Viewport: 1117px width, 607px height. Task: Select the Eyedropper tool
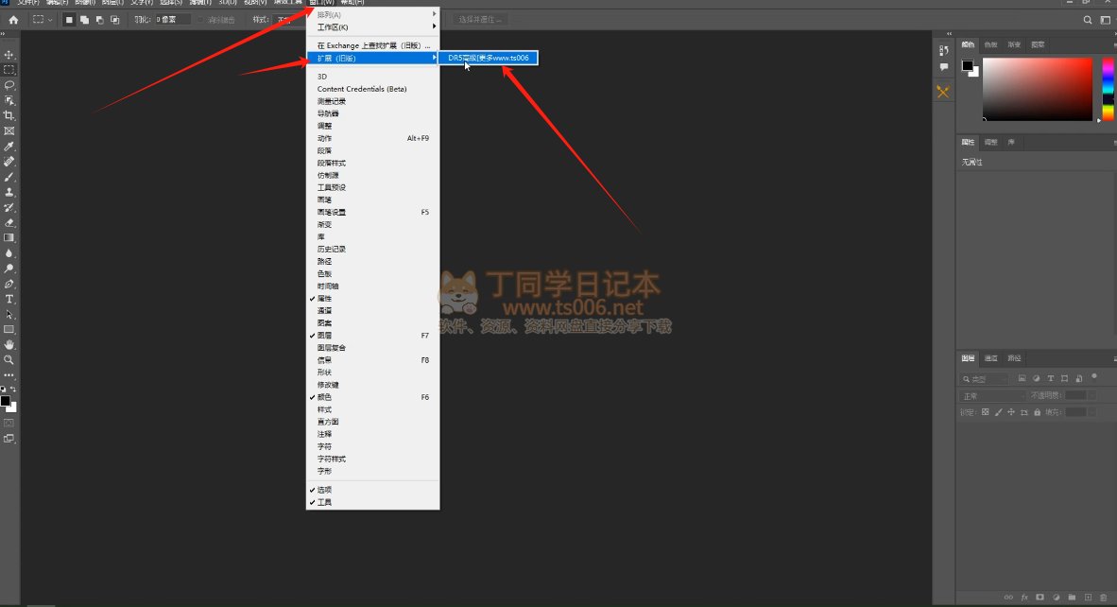[9, 147]
